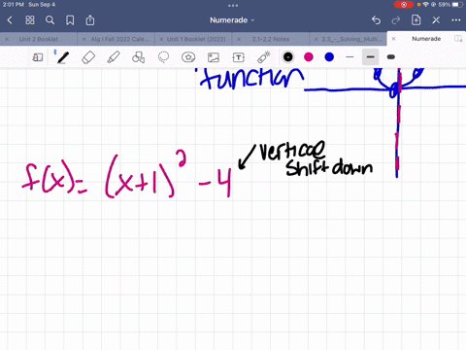
Task: Select the Eraser tool
Action: tap(88, 57)
